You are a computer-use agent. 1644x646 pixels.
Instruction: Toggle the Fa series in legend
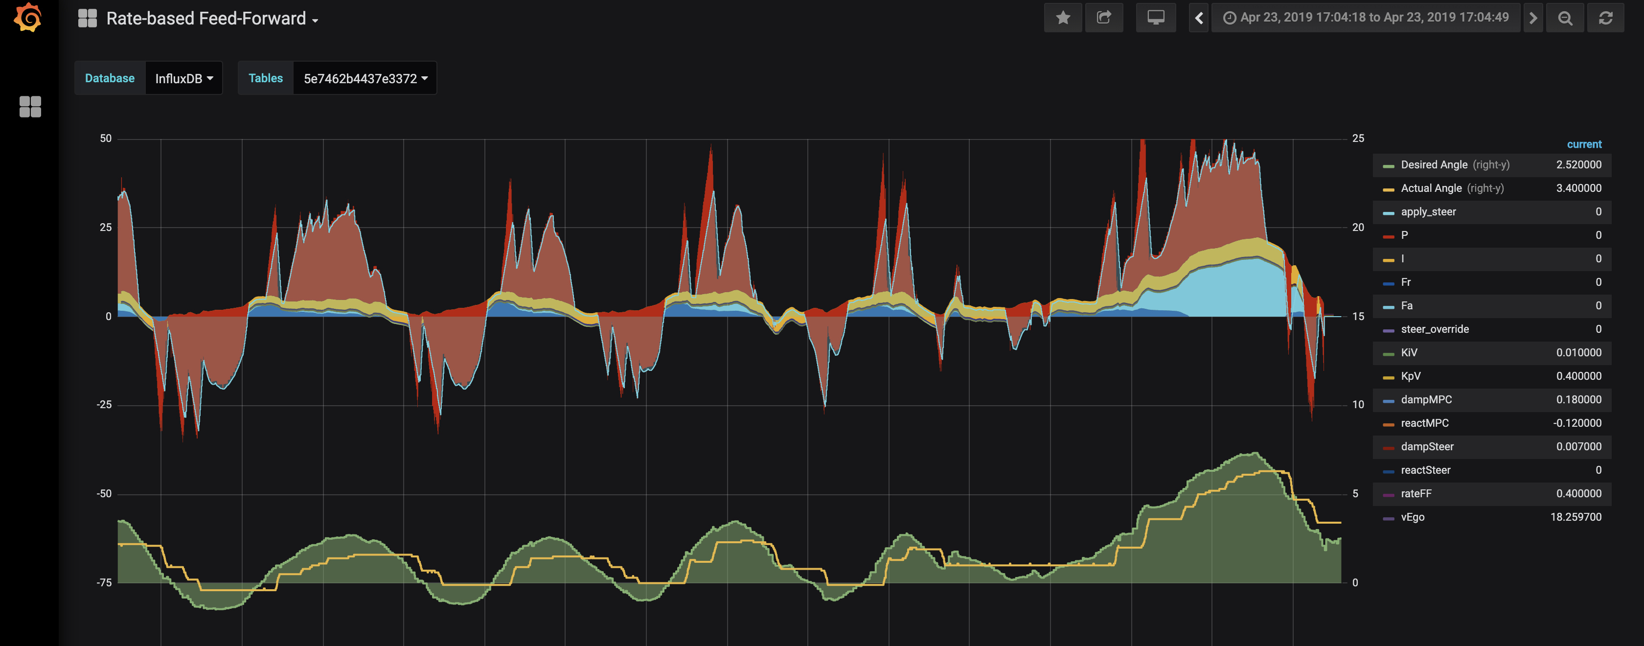coord(1406,306)
